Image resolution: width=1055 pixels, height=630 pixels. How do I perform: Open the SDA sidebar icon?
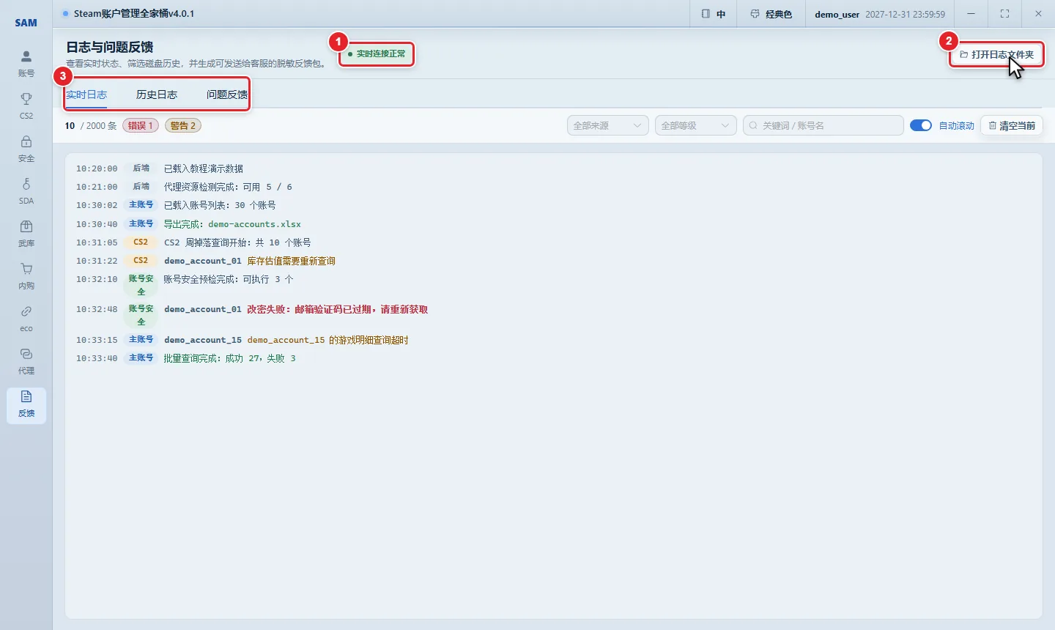26,190
